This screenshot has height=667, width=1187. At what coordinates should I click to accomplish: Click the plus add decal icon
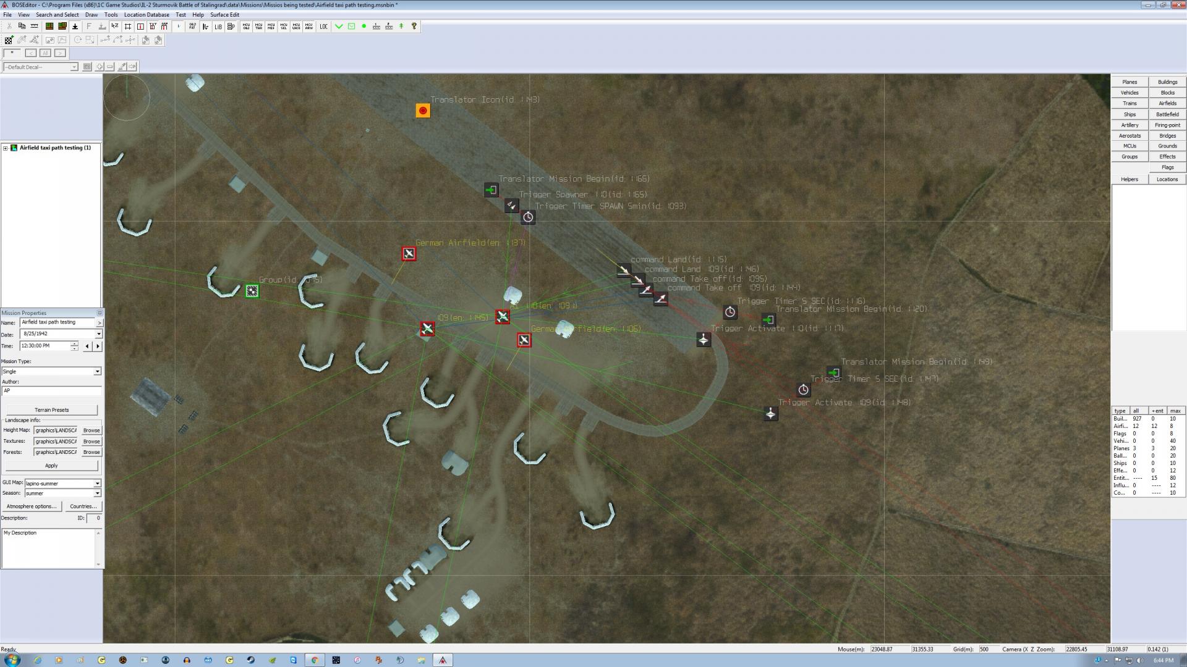99,67
